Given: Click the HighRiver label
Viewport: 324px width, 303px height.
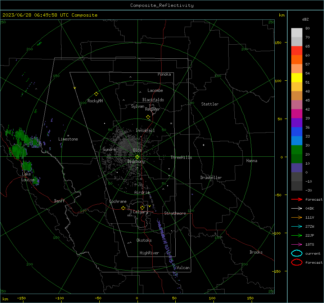Looking at the screenshot, I should click(x=149, y=253).
